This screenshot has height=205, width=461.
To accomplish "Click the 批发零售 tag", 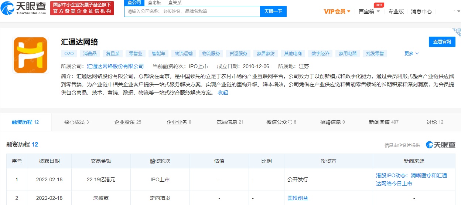I will (x=375, y=54).
